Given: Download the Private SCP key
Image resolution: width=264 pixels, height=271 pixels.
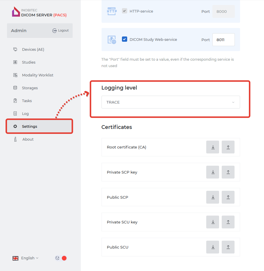Looking at the screenshot, I should [x=213, y=172].
